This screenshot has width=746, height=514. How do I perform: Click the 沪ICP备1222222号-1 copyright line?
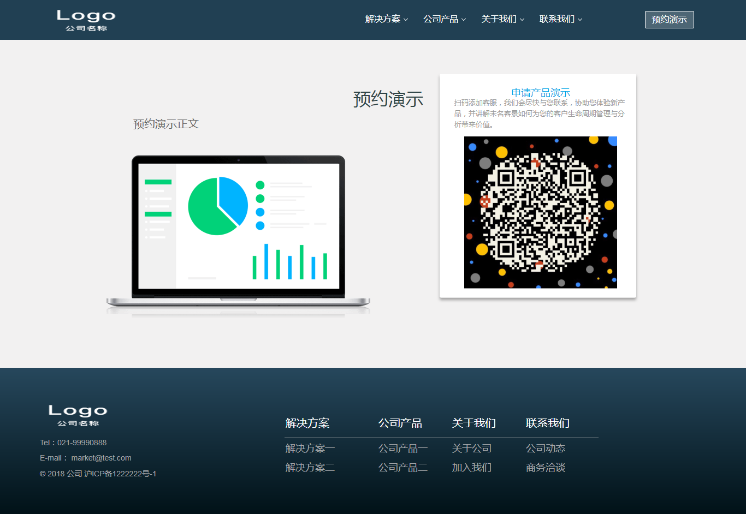[98, 474]
